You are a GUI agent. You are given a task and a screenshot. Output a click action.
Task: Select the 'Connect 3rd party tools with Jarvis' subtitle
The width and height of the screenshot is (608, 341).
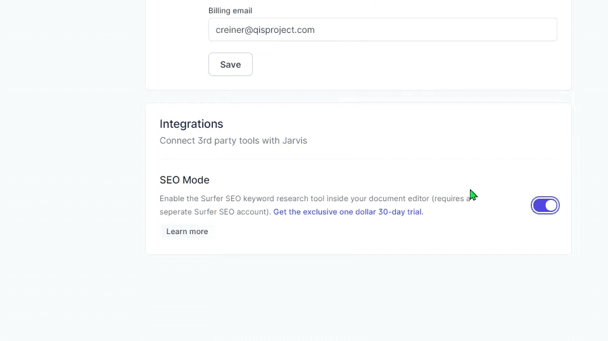234,140
